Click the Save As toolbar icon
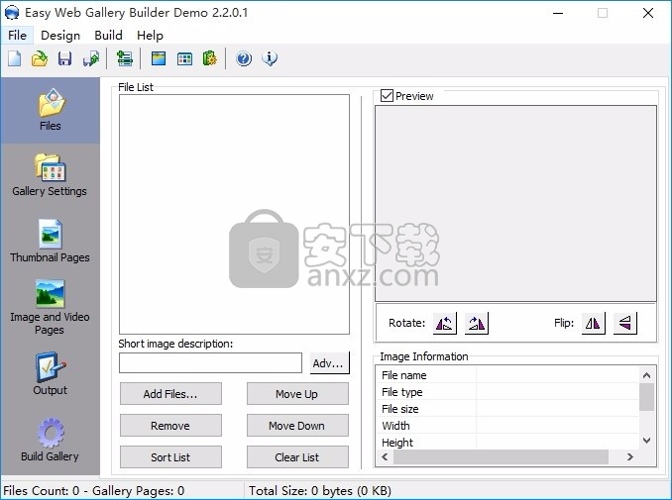This screenshot has height=500, width=672. pyautogui.click(x=91, y=58)
